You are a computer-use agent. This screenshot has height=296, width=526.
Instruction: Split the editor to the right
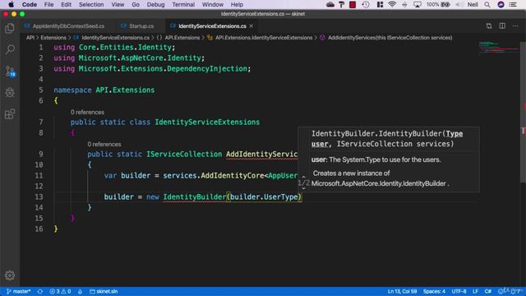[x=502, y=25]
